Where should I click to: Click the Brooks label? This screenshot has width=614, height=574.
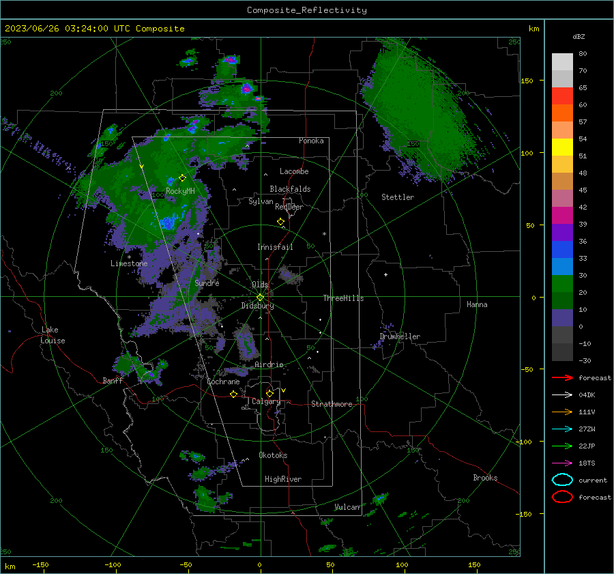pyautogui.click(x=485, y=478)
